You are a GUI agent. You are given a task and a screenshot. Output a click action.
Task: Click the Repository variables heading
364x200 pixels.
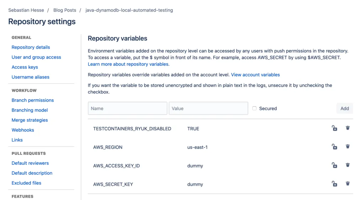pyautogui.click(x=117, y=38)
